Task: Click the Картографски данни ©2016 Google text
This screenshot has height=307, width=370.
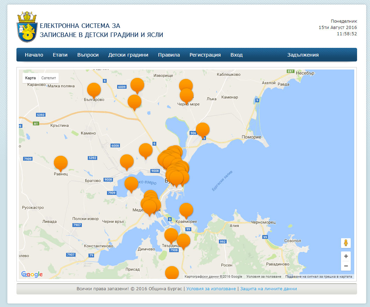Action: pyautogui.click(x=213, y=277)
